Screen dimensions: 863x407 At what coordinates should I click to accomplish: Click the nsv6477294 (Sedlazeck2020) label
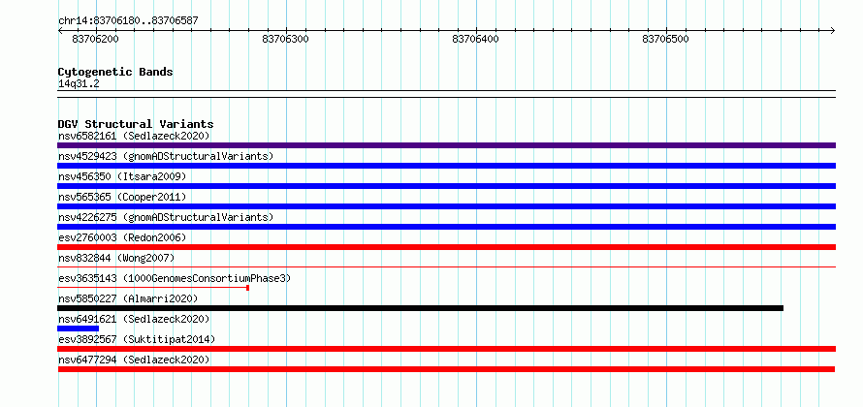pyautogui.click(x=134, y=360)
